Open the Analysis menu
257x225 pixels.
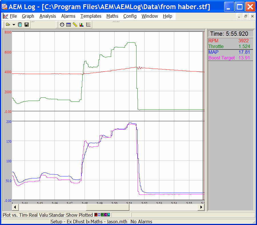[x=48, y=16]
